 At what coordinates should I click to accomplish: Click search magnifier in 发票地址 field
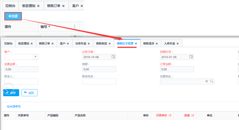tap(211, 82)
